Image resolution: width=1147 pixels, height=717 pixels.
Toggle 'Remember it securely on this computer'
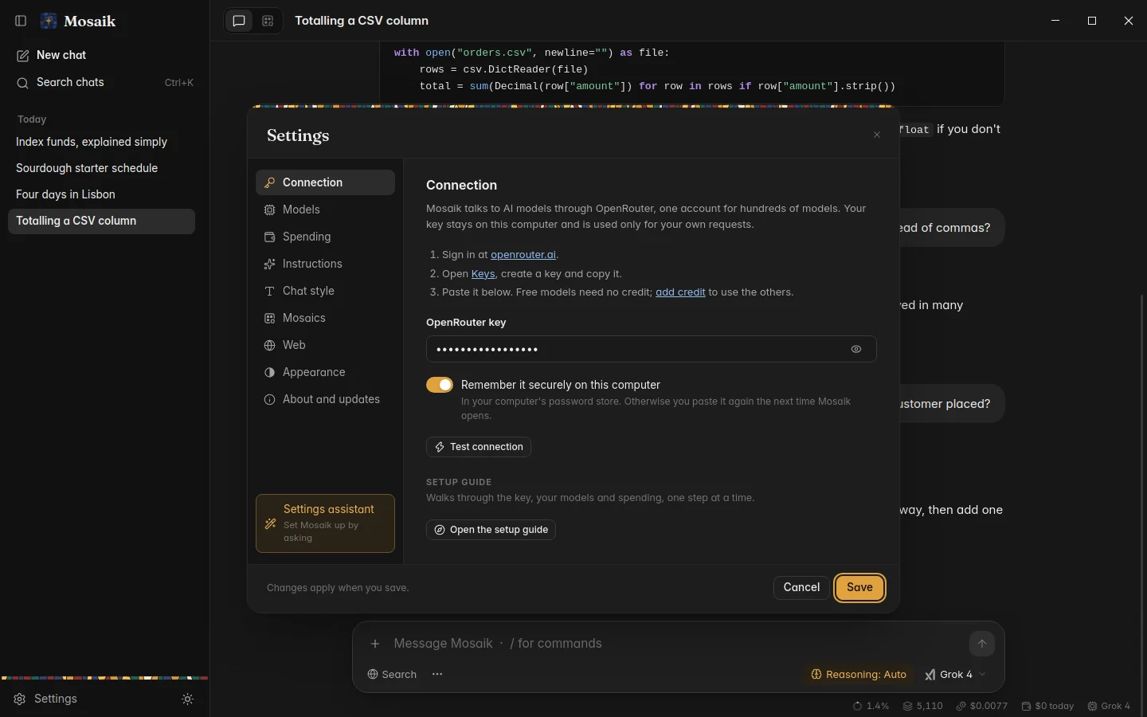(440, 385)
